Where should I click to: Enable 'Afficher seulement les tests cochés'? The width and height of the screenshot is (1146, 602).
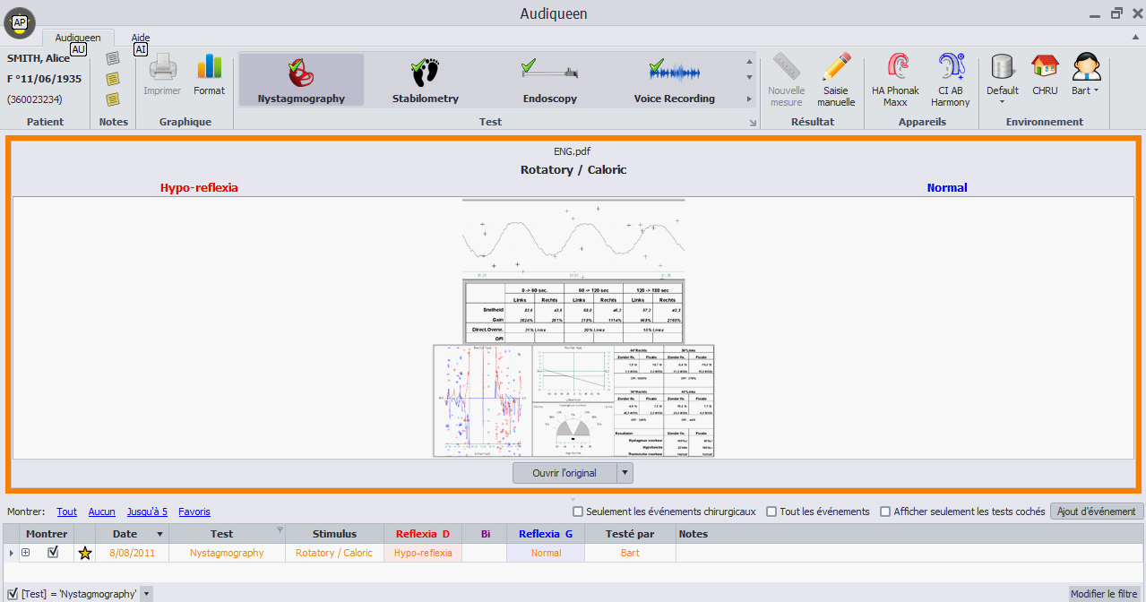(885, 511)
